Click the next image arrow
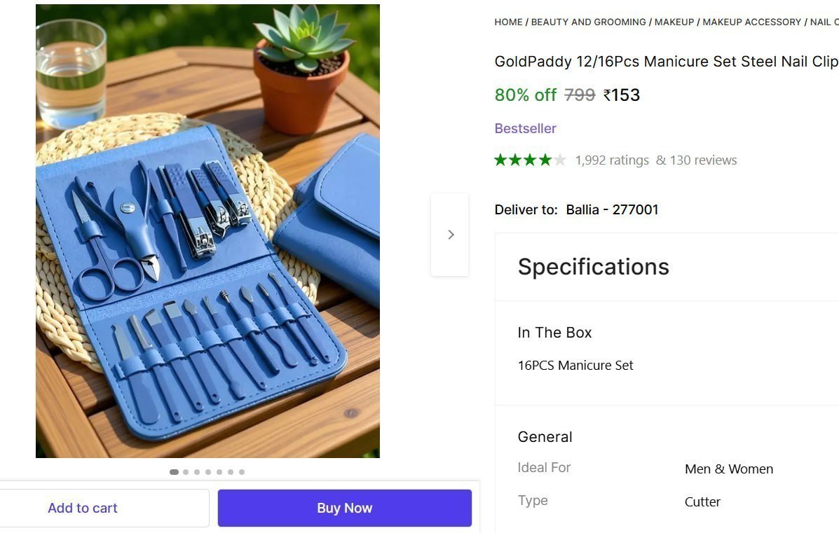 coord(450,234)
